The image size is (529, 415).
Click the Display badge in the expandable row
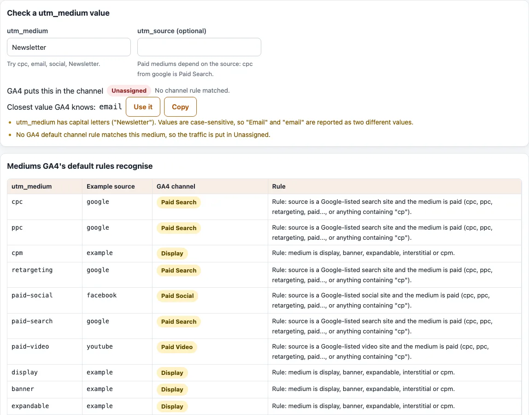[x=172, y=407]
